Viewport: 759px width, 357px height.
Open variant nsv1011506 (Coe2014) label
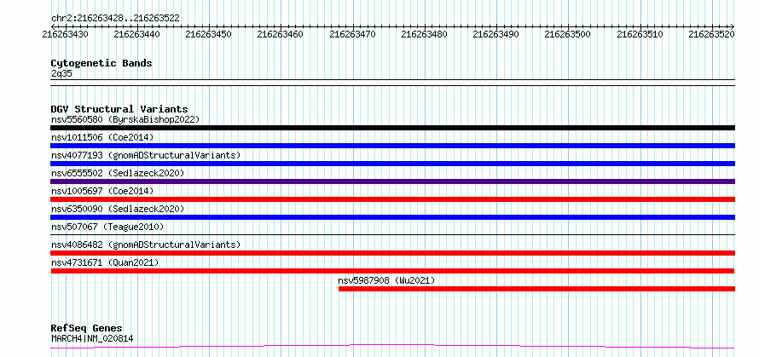[x=102, y=137]
